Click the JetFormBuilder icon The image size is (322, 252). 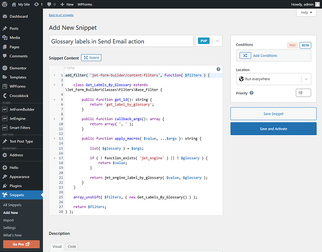click(x=5, y=109)
